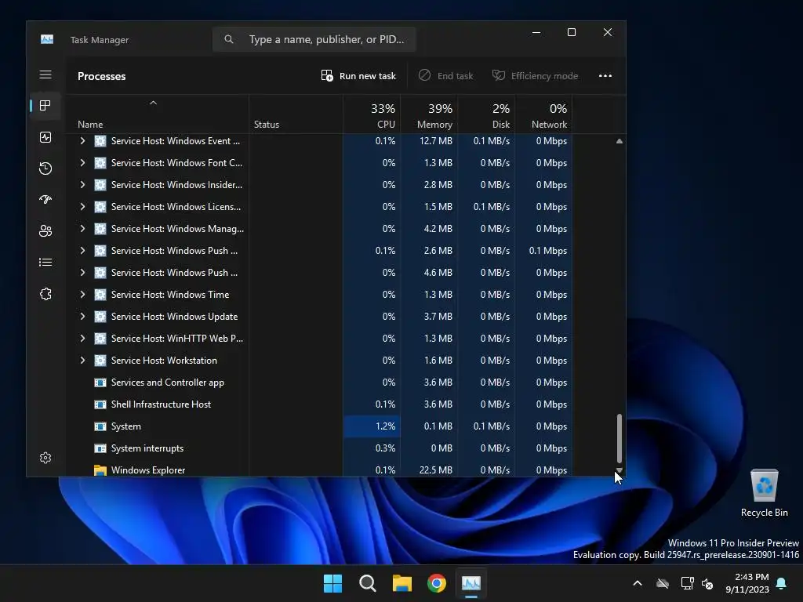The width and height of the screenshot is (803, 602).
Task: Sort processes by CPU column
Action: click(x=372, y=116)
